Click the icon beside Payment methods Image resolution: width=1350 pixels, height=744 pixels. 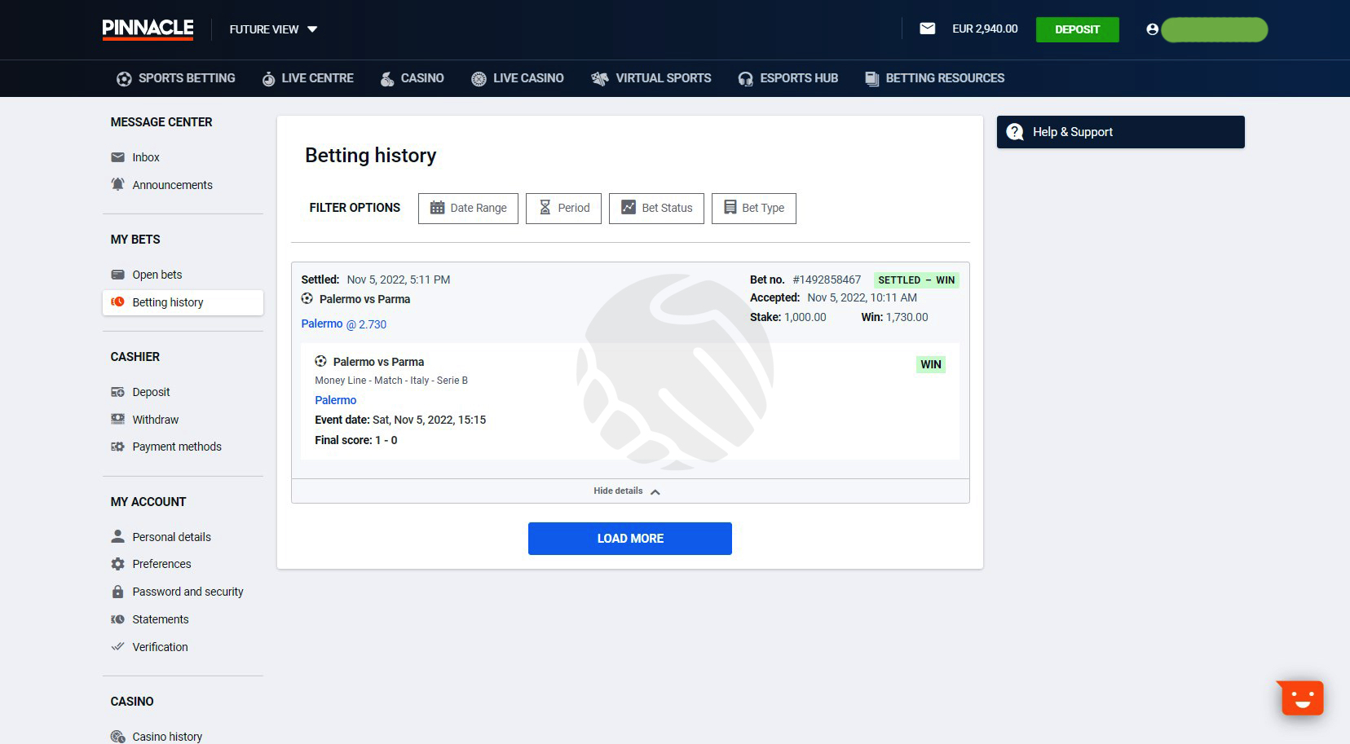[118, 447]
